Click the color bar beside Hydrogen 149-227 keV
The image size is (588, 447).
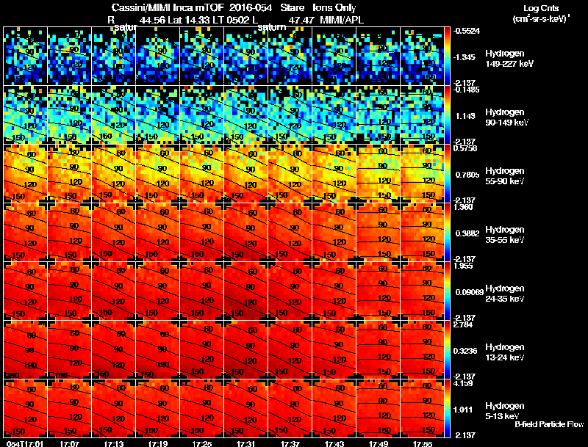448,57
